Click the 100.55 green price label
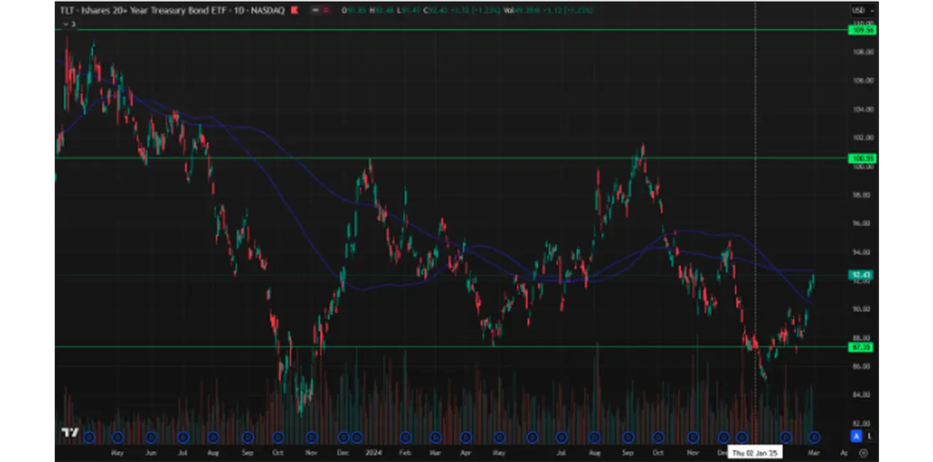 click(861, 158)
